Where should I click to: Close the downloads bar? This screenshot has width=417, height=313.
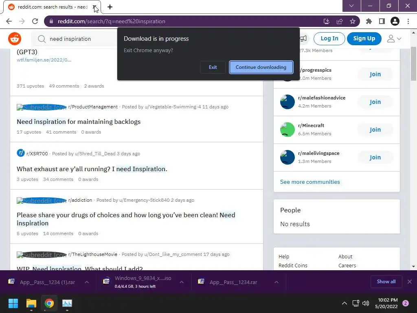[x=409, y=282]
